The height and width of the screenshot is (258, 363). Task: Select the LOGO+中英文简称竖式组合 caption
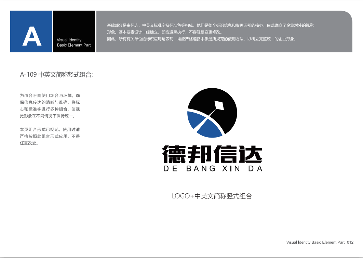tap(212, 196)
